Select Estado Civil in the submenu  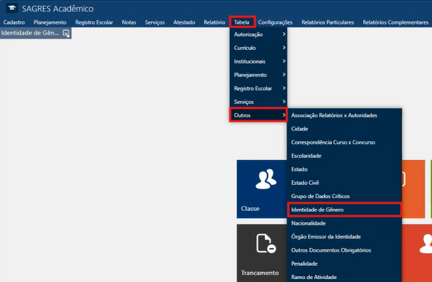344,183
